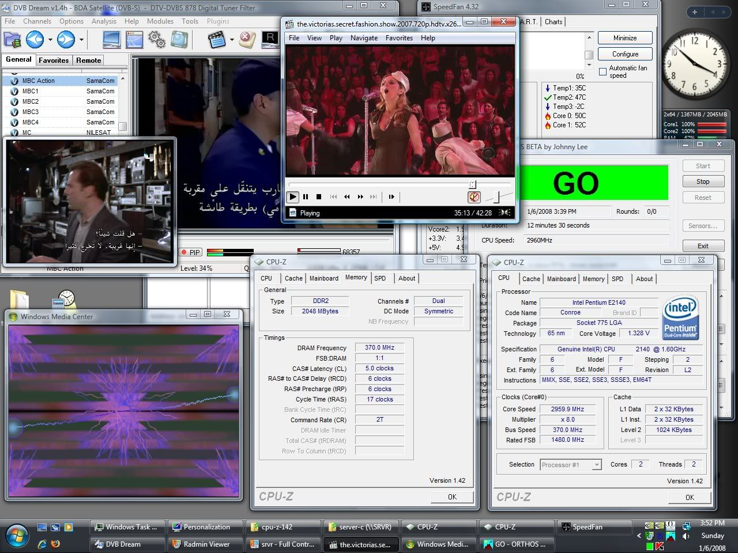The width and height of the screenshot is (738, 553).
Task: Switch to SPD tab in Memory CPU-Z window
Action: [380, 278]
